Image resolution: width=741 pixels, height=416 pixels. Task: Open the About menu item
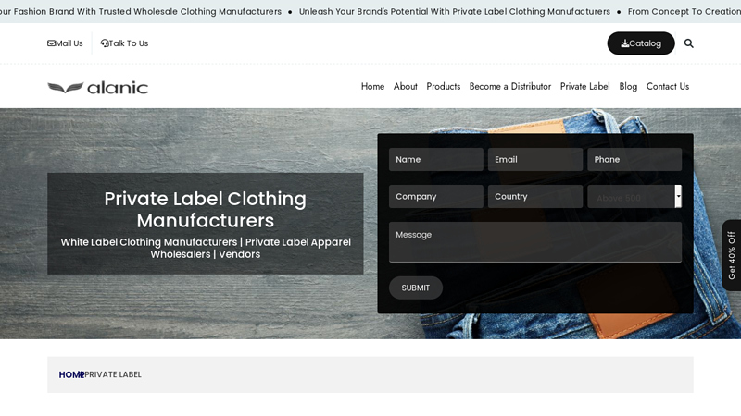(x=406, y=86)
